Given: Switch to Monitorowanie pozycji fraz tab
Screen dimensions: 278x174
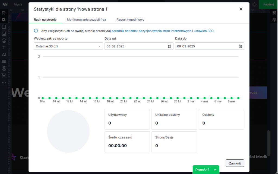Looking at the screenshot, I should click(87, 20).
